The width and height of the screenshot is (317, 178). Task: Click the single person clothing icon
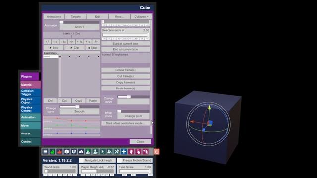(x=95, y=152)
